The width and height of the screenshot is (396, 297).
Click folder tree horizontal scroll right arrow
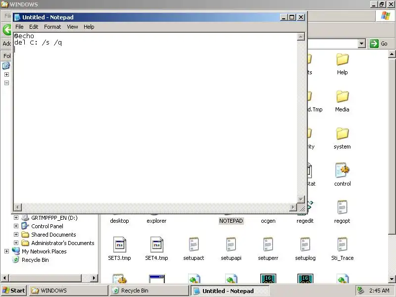pyautogui.click(x=94, y=278)
